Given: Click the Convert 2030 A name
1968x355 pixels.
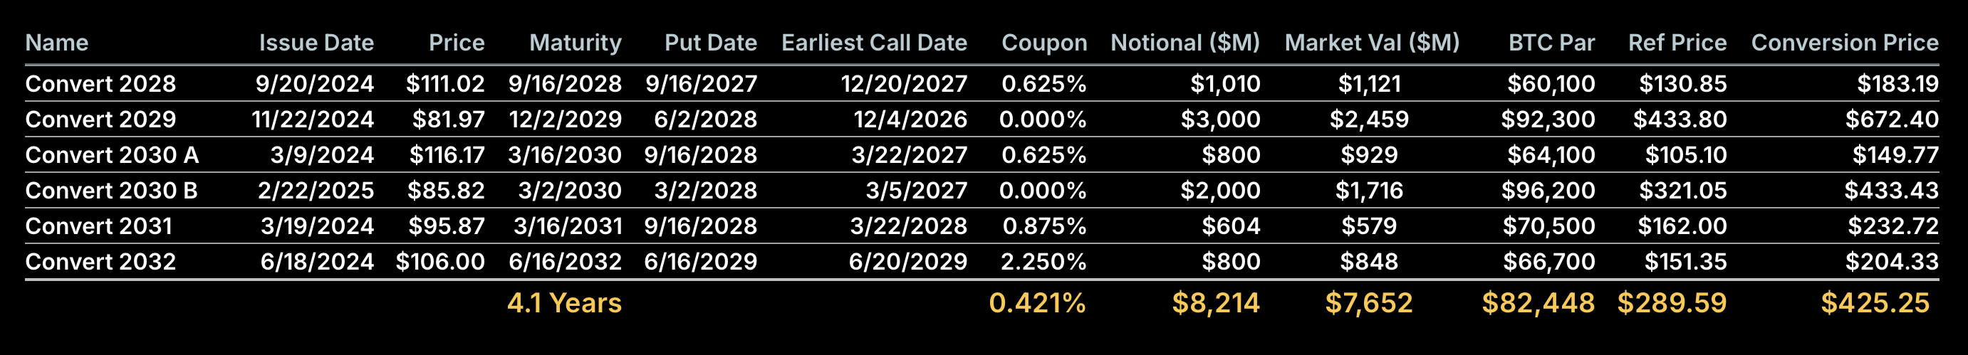Looking at the screenshot, I should click(x=112, y=156).
